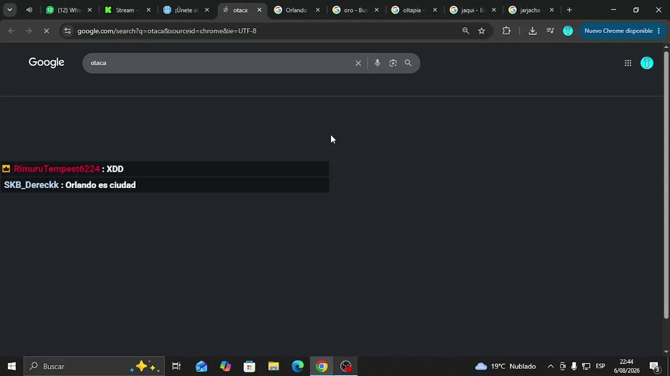Go back to the previous page
670x376 pixels.
(12, 31)
